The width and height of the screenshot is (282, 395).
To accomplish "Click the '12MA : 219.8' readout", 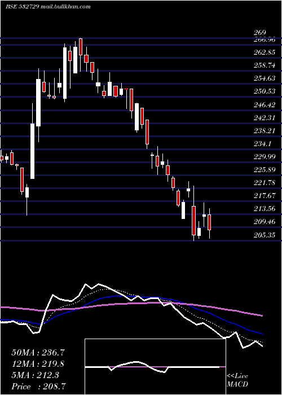I will [38, 364].
